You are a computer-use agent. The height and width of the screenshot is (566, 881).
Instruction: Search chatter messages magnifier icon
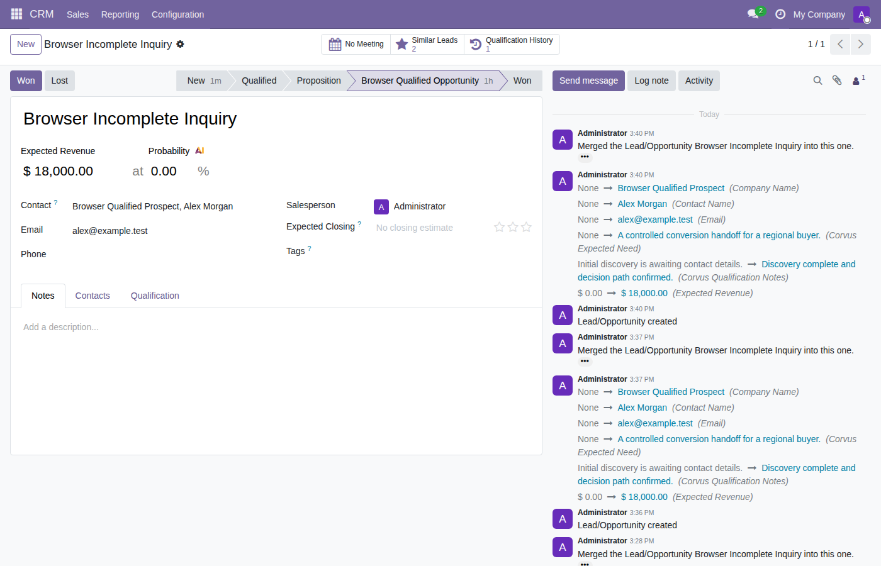[x=817, y=80]
